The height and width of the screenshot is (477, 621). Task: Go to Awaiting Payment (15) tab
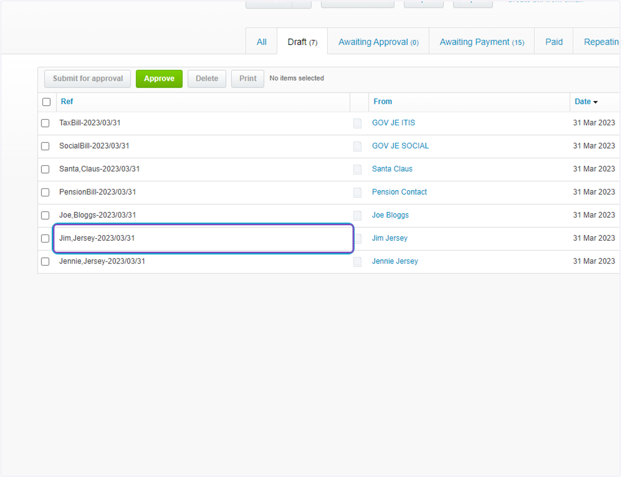pyautogui.click(x=482, y=42)
